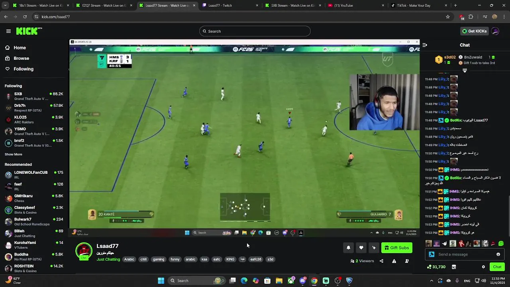The width and height of the screenshot is (510, 287).
Task: Click the icon right of the report triangle
Action: pos(407,261)
